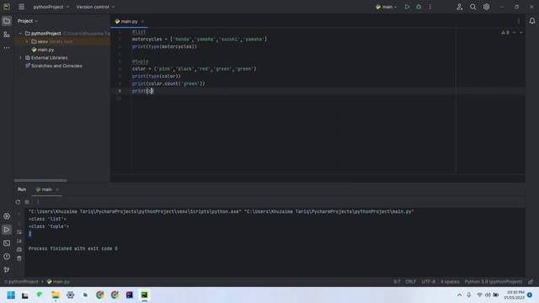Open the Version control dropdown

click(x=95, y=7)
